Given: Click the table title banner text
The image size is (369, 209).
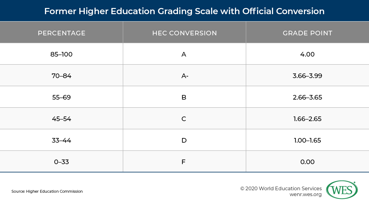Looking at the screenshot, I should pos(184,11).
